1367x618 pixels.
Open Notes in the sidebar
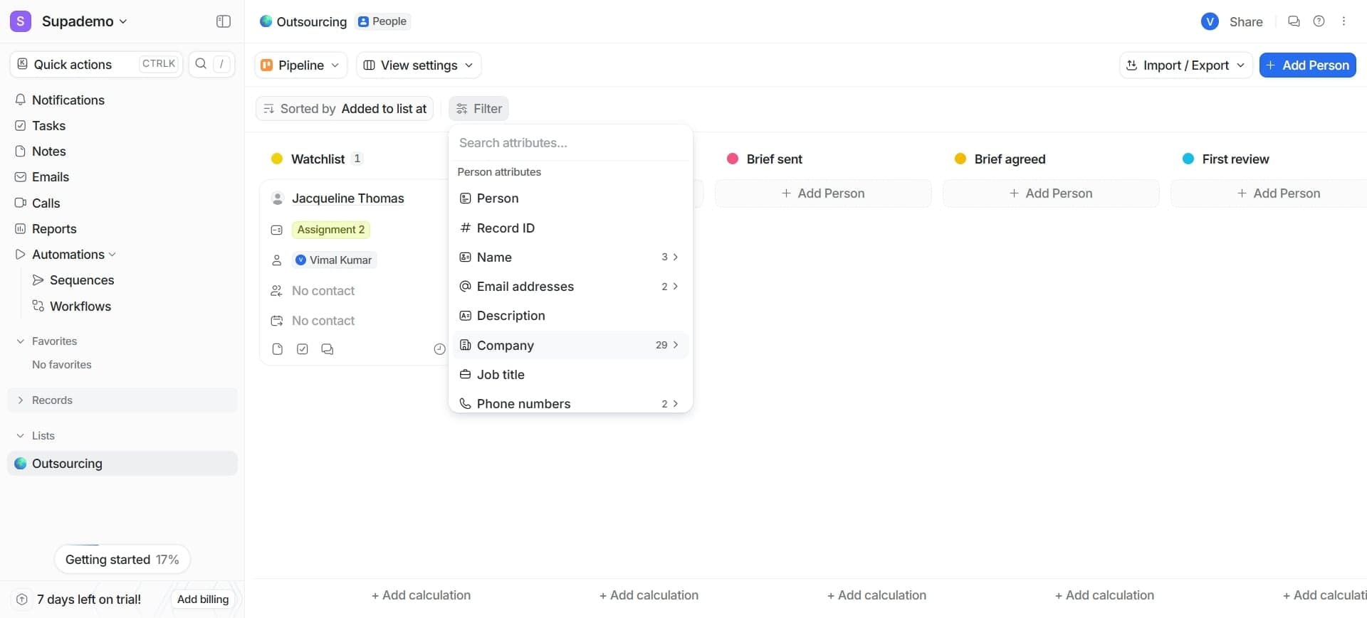point(48,151)
